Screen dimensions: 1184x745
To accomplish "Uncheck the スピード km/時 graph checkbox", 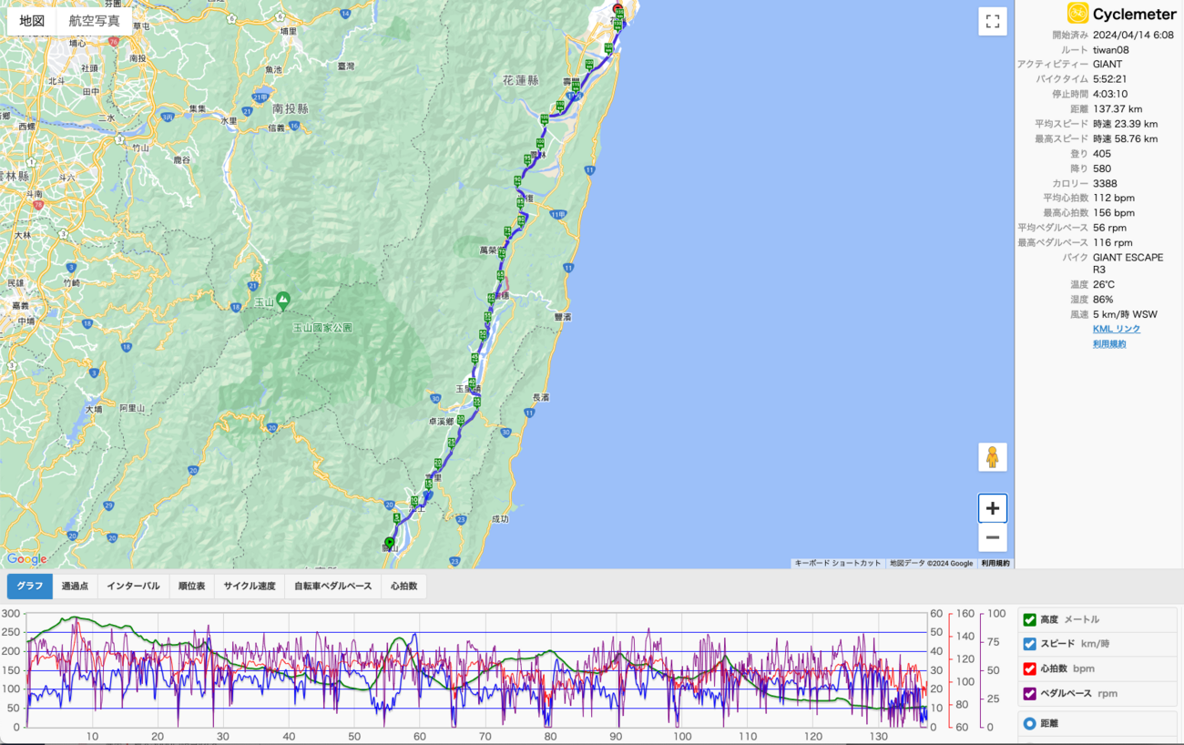I will coord(1030,644).
